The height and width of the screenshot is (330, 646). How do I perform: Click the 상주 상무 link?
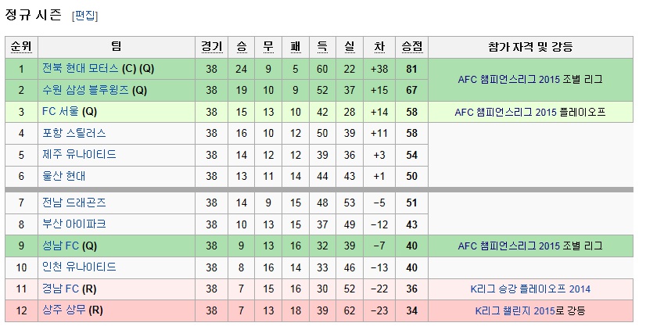tap(64, 310)
